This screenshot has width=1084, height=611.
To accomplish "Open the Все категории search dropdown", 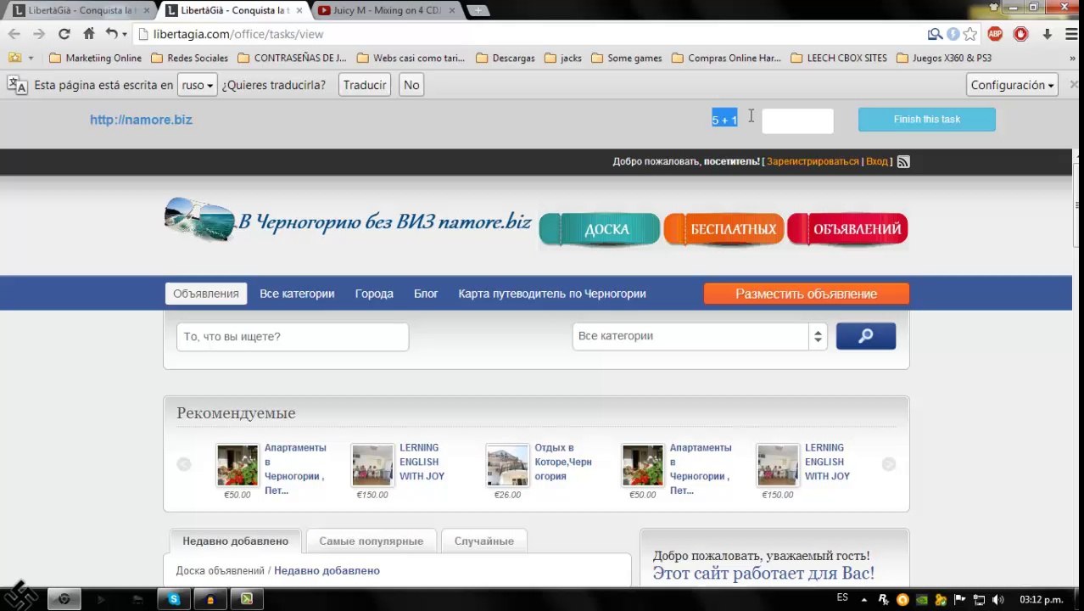I will [x=700, y=336].
